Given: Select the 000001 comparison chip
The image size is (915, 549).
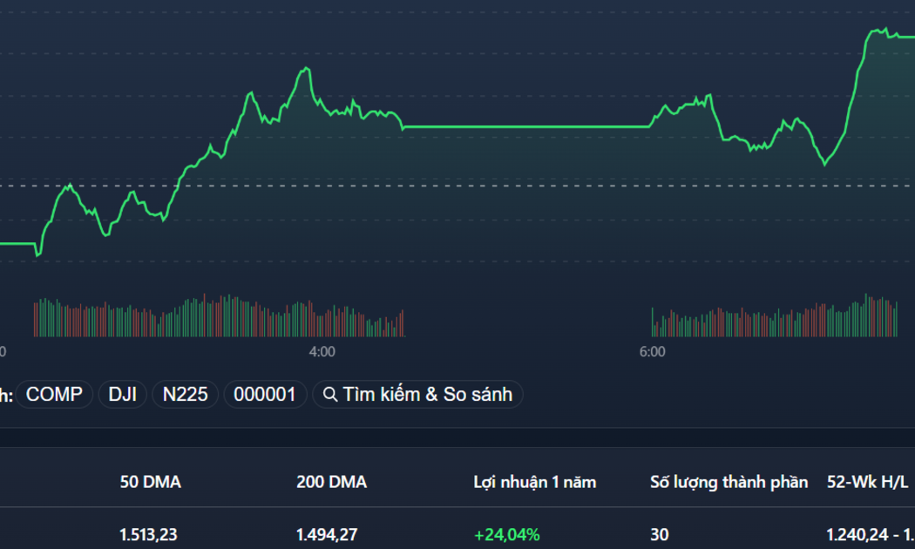Looking at the screenshot, I should [265, 395].
